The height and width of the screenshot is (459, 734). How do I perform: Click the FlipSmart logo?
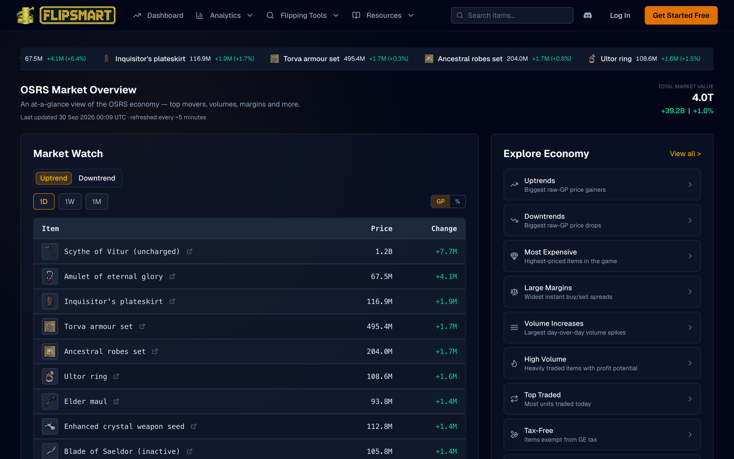66,15
